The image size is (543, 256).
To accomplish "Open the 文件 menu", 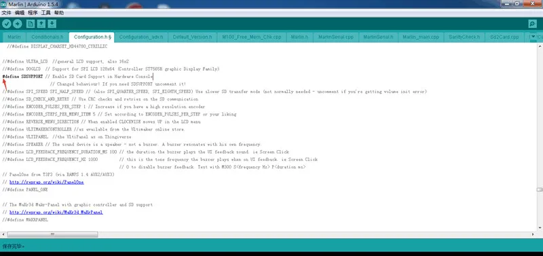I will 6,13.
